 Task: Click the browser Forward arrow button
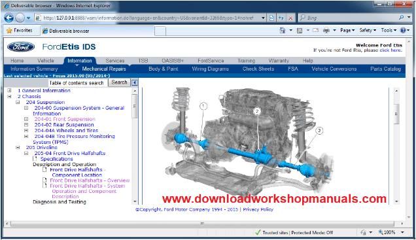point(20,18)
